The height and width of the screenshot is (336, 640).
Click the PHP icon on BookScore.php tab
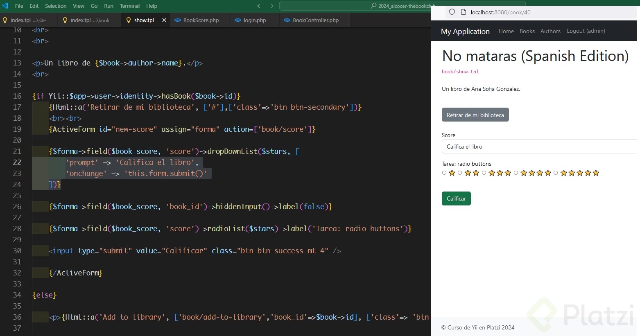pyautogui.click(x=178, y=20)
